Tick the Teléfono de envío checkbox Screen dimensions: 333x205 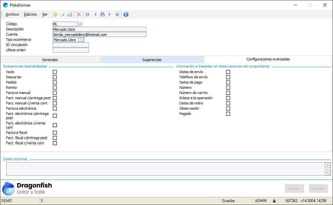pyautogui.click(x=228, y=77)
